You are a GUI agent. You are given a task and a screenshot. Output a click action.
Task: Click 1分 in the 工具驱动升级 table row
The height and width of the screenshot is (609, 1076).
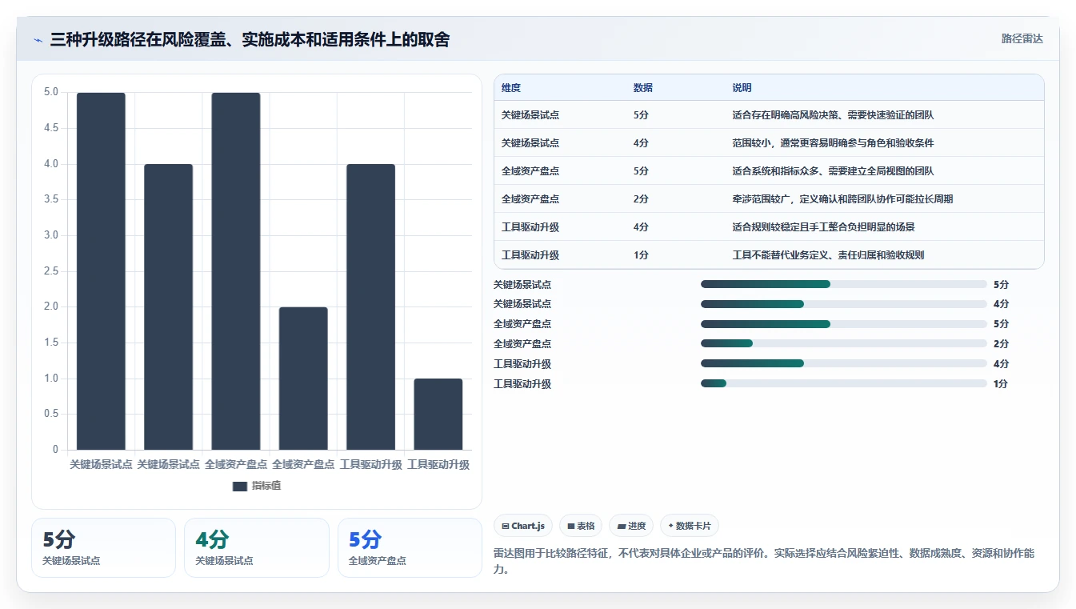point(641,255)
